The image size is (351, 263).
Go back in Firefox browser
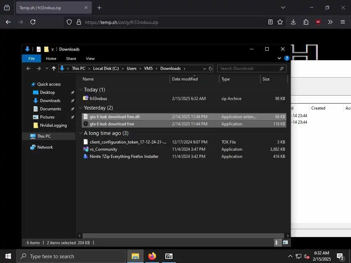[8, 22]
